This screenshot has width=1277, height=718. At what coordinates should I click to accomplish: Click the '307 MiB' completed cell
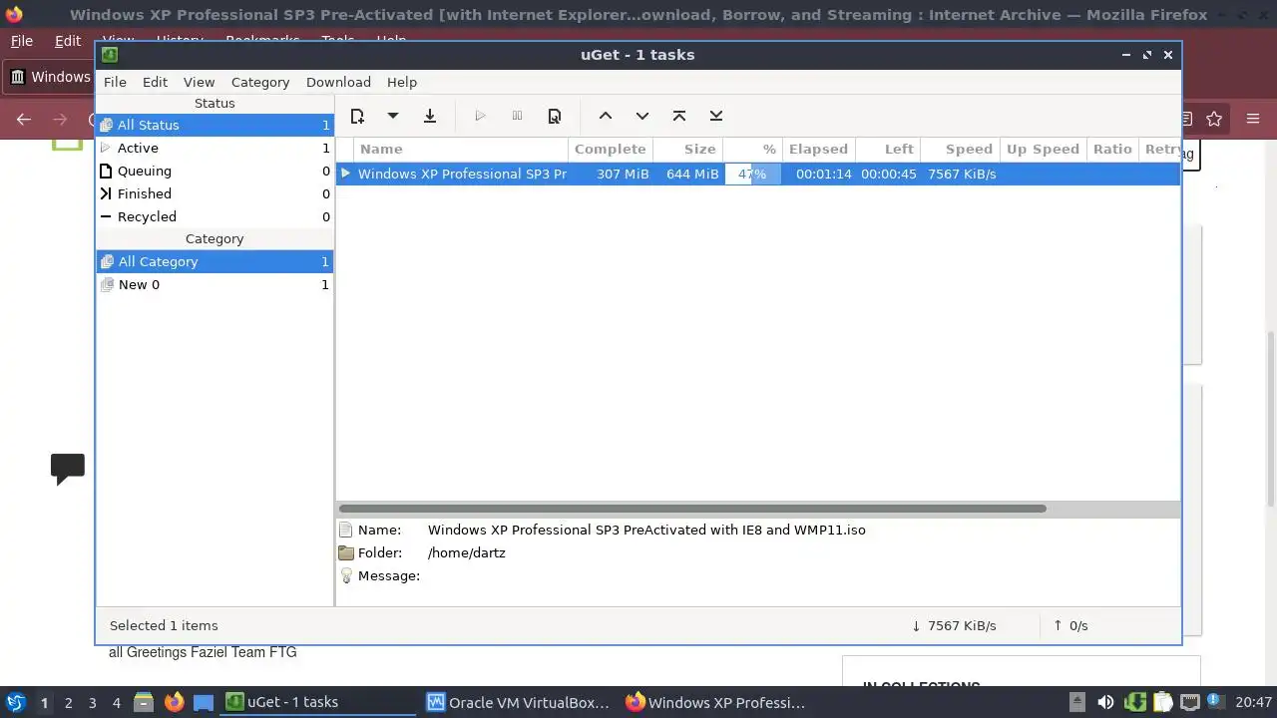623,174
